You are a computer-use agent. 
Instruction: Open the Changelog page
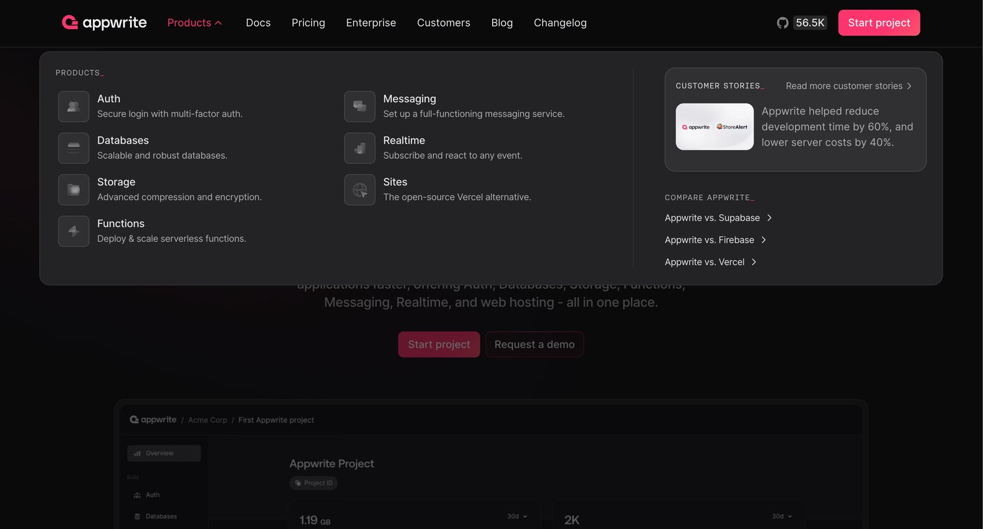[560, 23]
